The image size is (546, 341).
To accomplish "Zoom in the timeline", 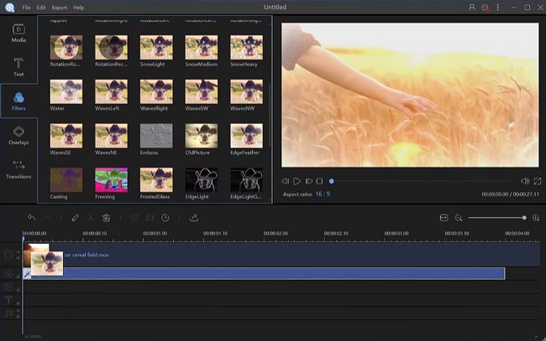I will tap(536, 218).
